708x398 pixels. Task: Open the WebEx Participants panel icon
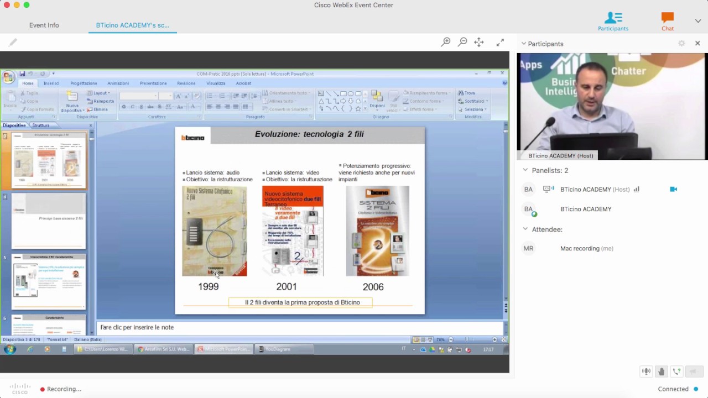pos(613,22)
